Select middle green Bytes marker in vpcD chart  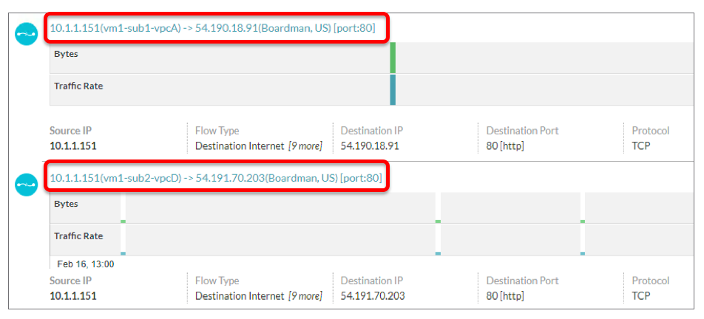click(438, 221)
